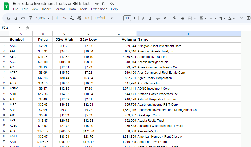Star this spreadsheet document
The width and height of the screenshot is (251, 147).
[x=97, y=4]
